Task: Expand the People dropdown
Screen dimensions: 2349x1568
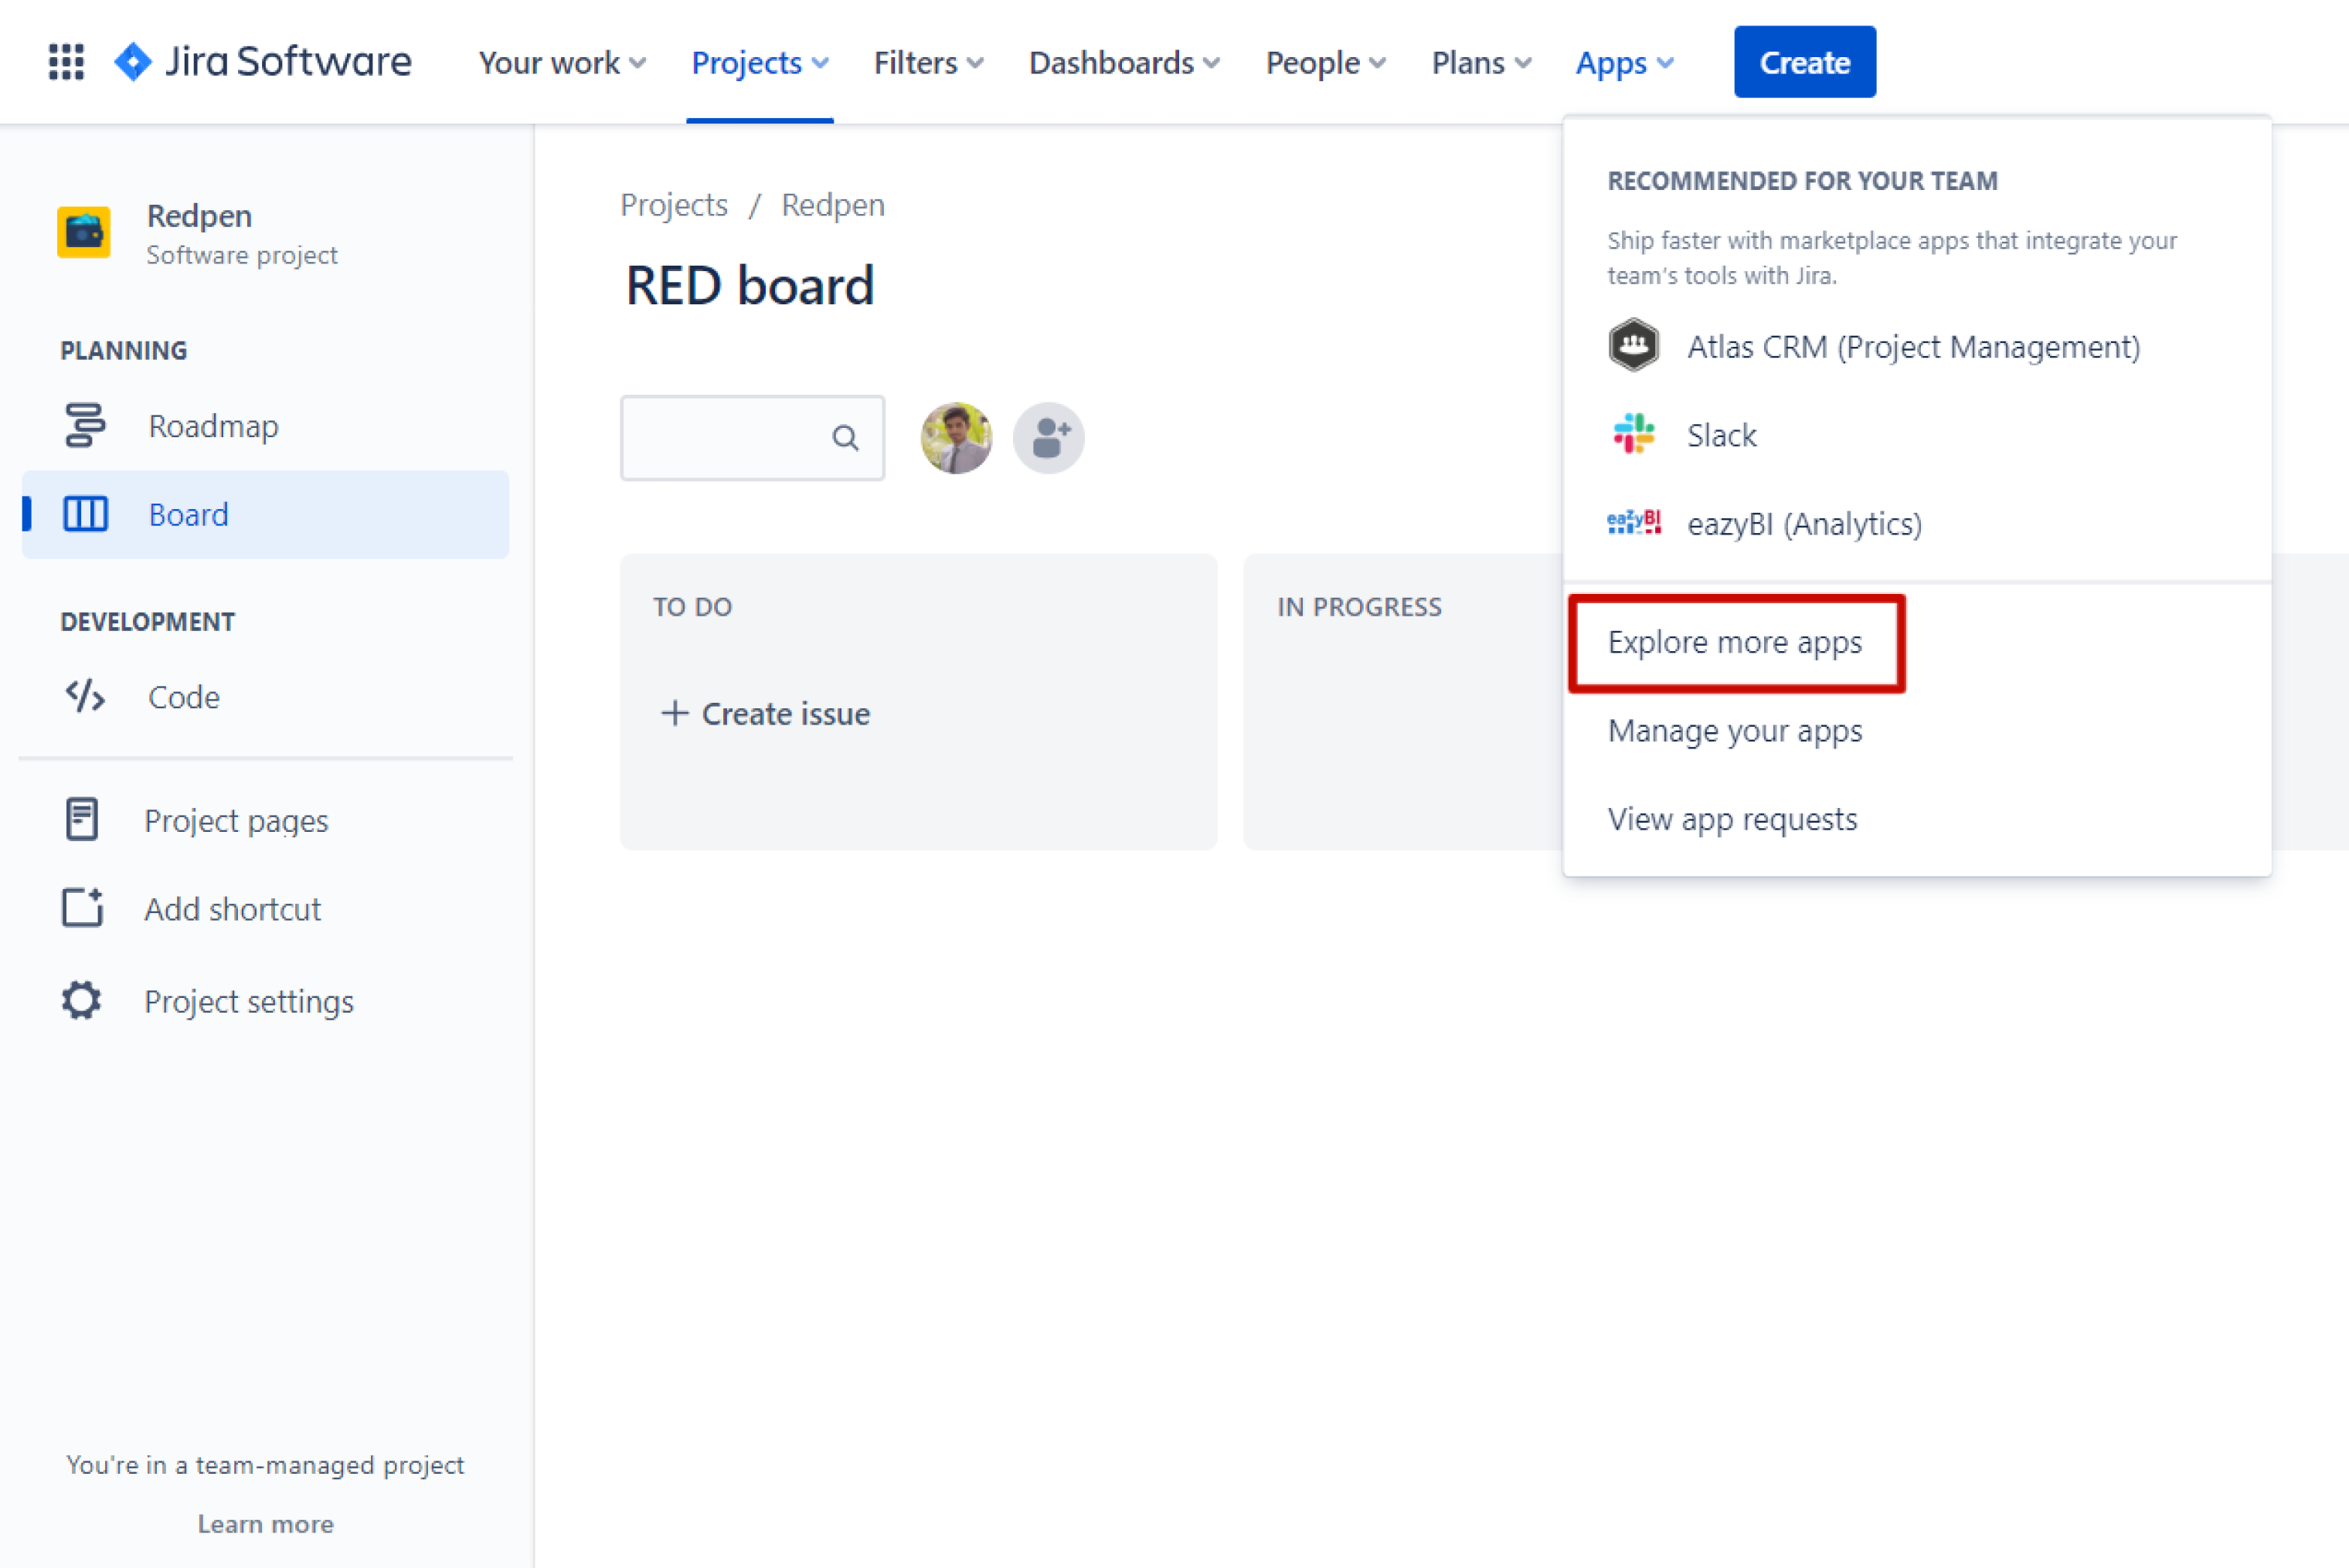Action: (x=1327, y=62)
